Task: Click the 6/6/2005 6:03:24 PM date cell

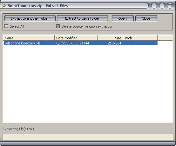Action: [72, 43]
